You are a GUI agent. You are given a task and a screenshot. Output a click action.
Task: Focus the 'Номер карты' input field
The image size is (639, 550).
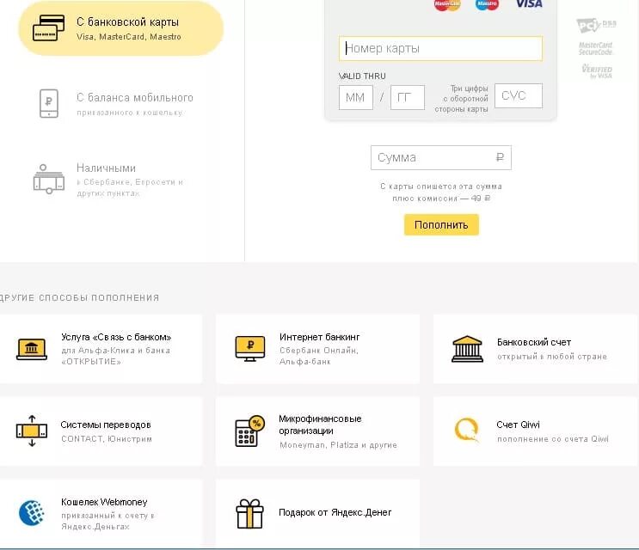tap(440, 48)
